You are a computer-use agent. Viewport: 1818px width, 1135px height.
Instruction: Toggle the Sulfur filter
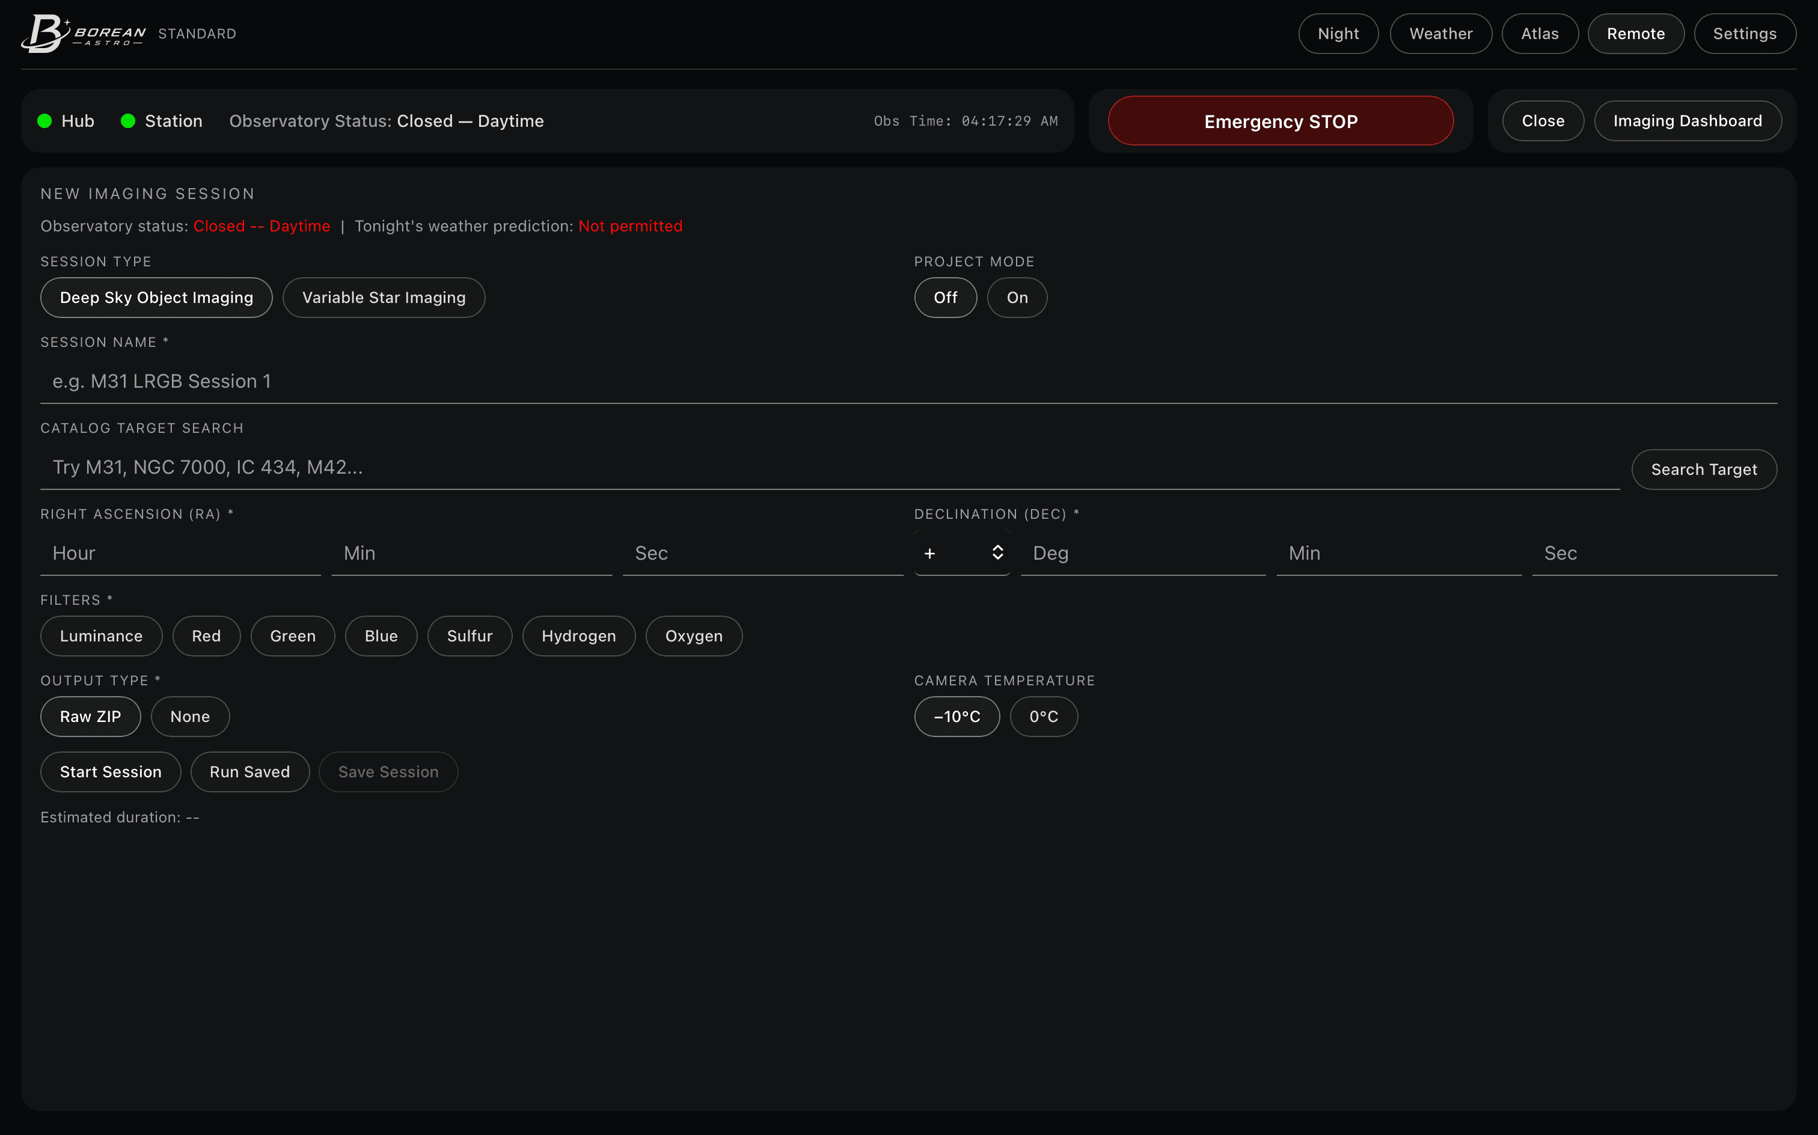(469, 637)
